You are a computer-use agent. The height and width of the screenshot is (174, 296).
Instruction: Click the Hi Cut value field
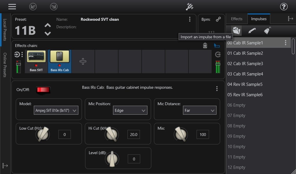[134, 135]
